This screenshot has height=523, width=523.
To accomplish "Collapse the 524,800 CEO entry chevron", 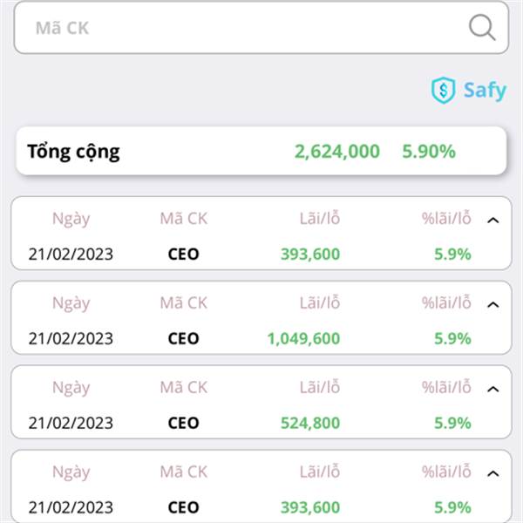I will click(493, 389).
